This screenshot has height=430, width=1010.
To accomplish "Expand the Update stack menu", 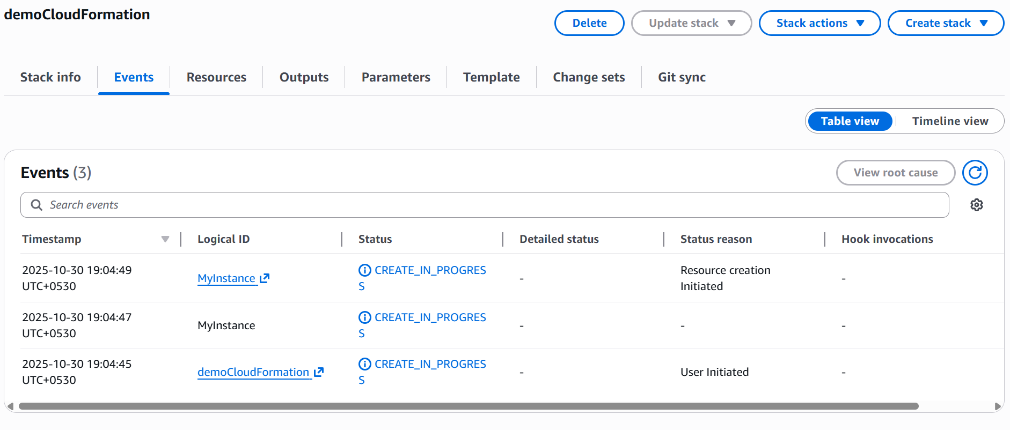I will [x=691, y=23].
